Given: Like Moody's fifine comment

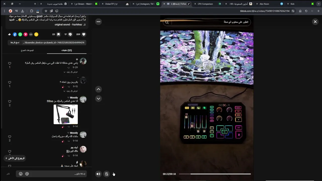Looking at the screenshot, I should tap(10, 102).
